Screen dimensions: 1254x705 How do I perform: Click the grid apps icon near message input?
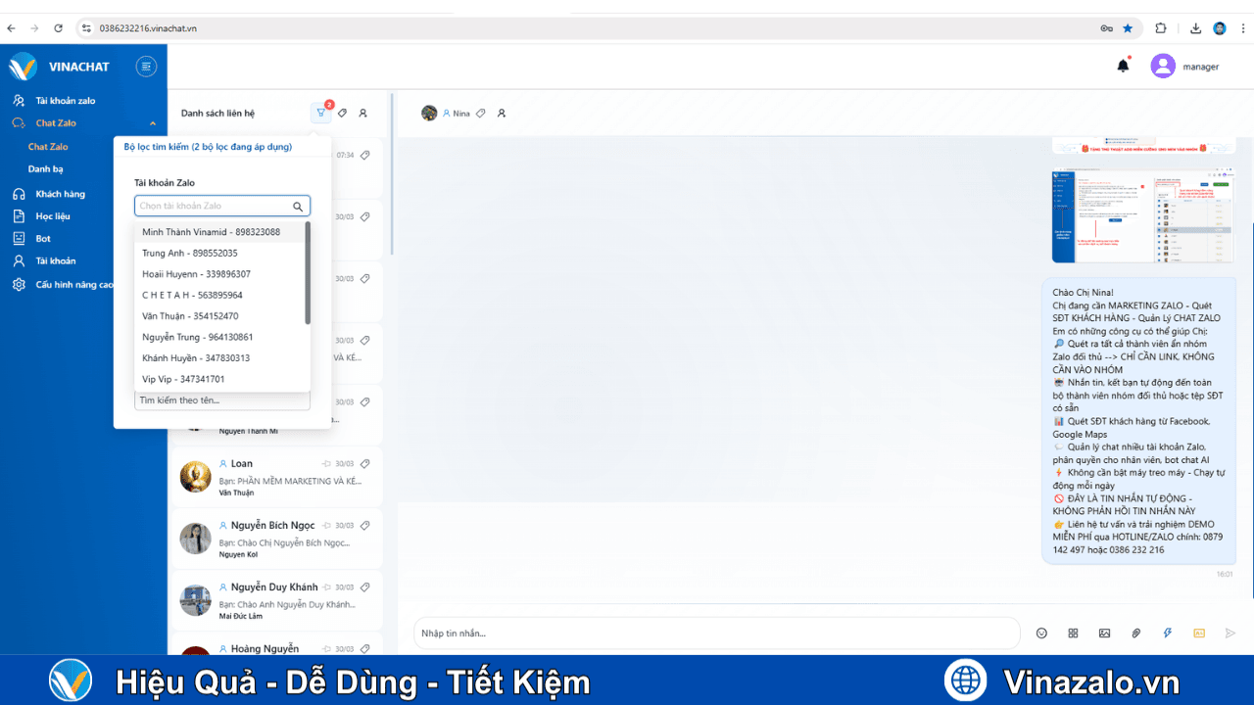[1073, 633]
